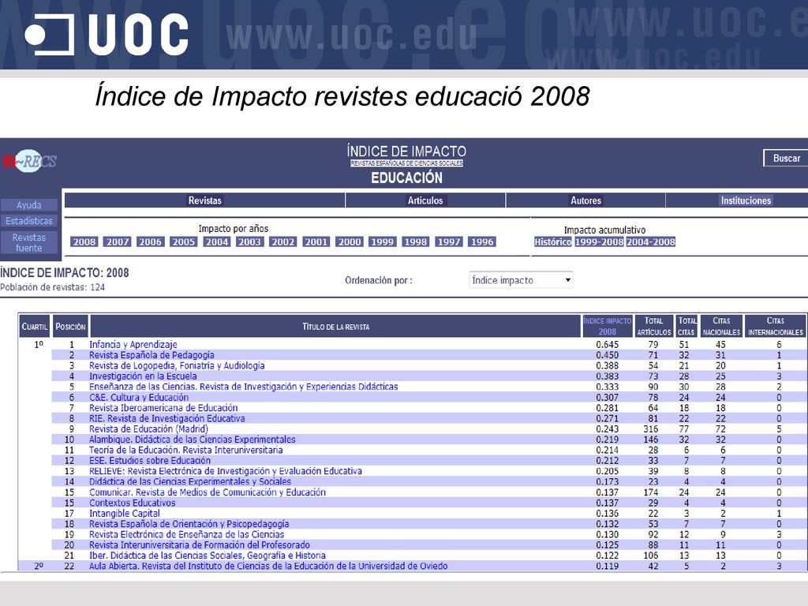Open Investigación en la Escuela link
This screenshot has height=606, width=808.
(143, 376)
